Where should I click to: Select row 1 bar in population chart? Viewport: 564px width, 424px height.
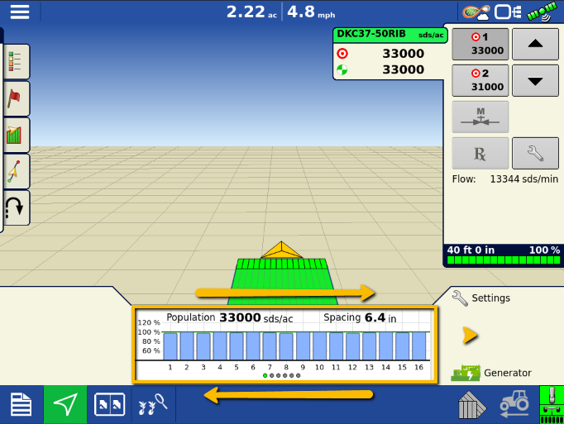point(170,346)
